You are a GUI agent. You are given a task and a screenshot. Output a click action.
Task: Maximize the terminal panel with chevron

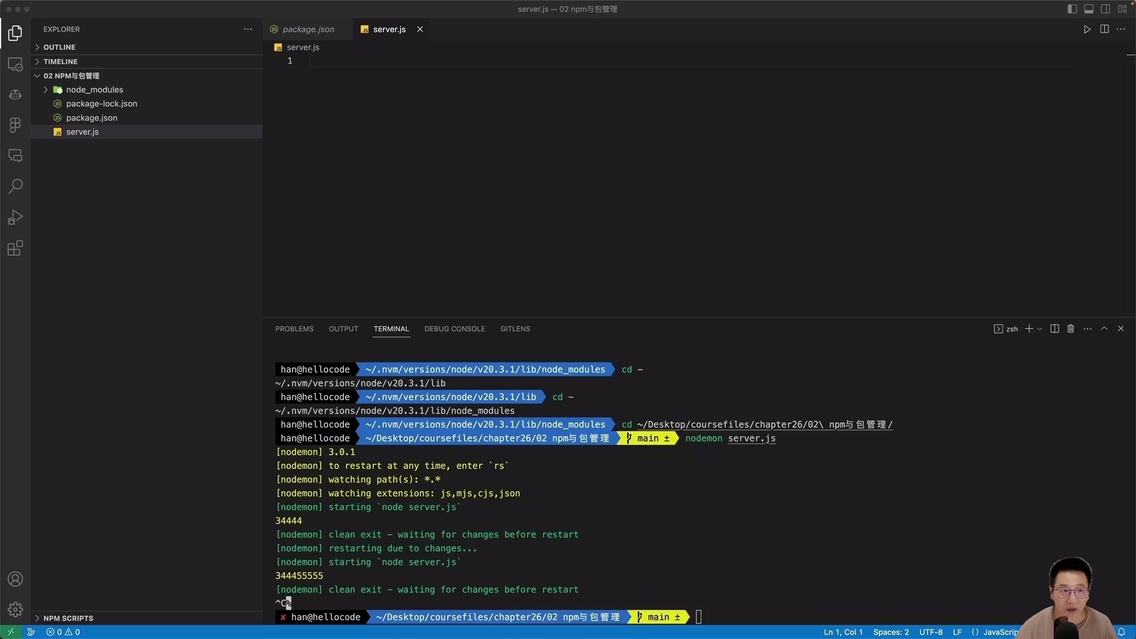pos(1104,328)
